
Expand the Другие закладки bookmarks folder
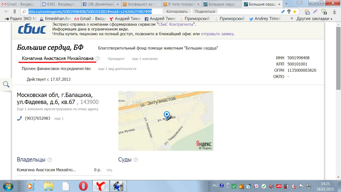pyautogui.click(x=314, y=19)
